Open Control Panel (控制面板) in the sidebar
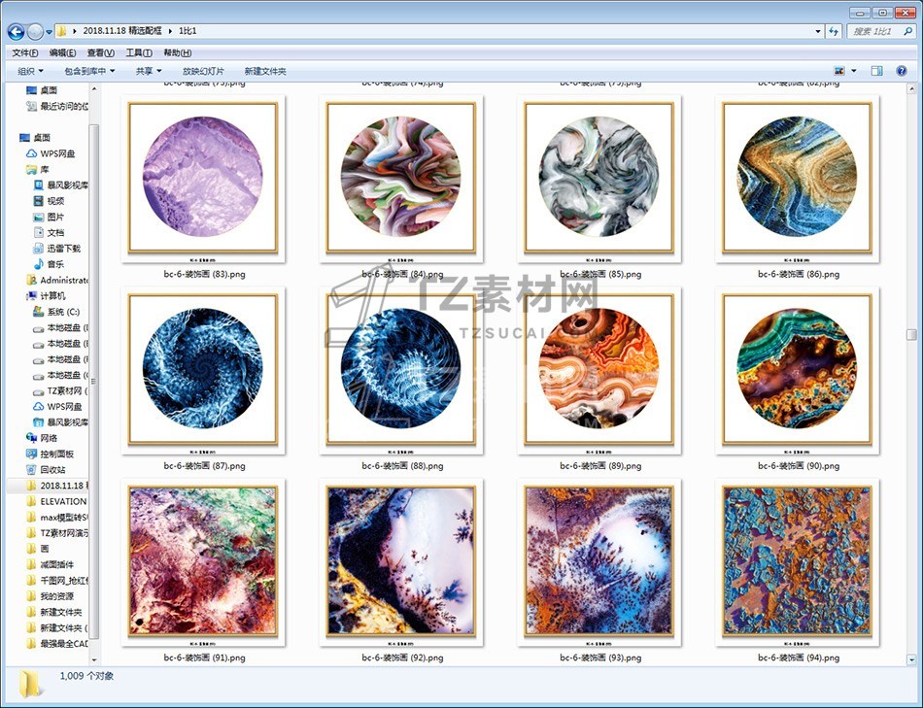Viewport: 923px width, 708px height. (56, 455)
